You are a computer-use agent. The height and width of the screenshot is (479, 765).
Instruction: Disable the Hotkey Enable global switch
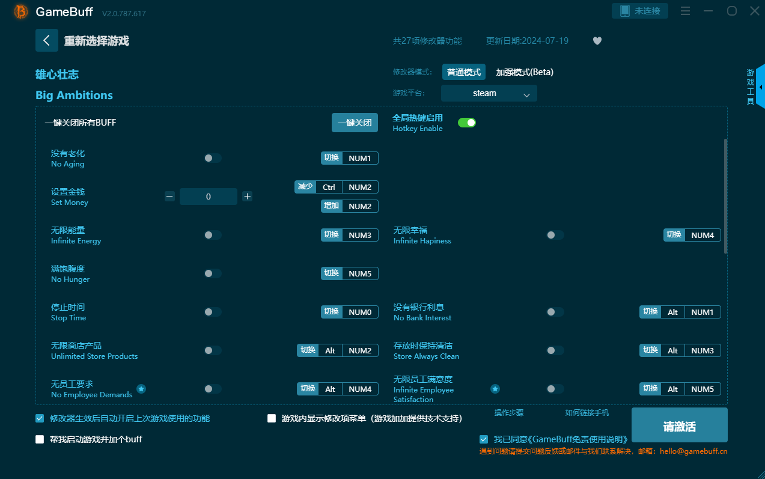click(467, 123)
